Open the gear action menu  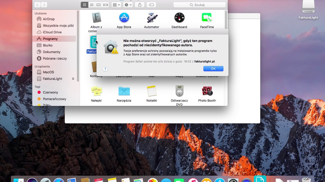click(x=128, y=5)
